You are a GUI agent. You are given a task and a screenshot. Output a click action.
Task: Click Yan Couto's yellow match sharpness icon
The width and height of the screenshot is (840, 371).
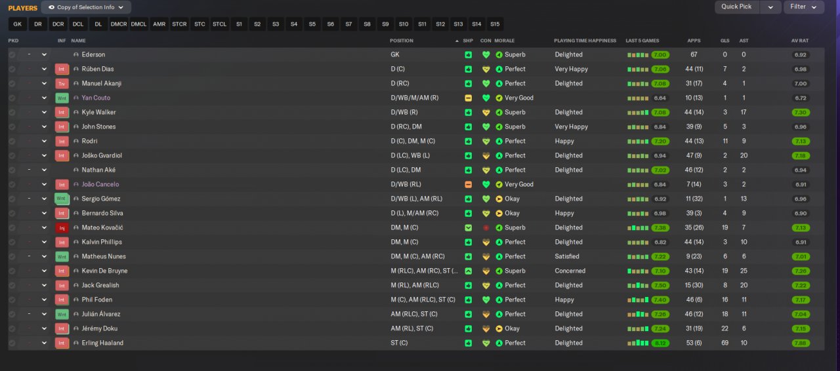468,98
